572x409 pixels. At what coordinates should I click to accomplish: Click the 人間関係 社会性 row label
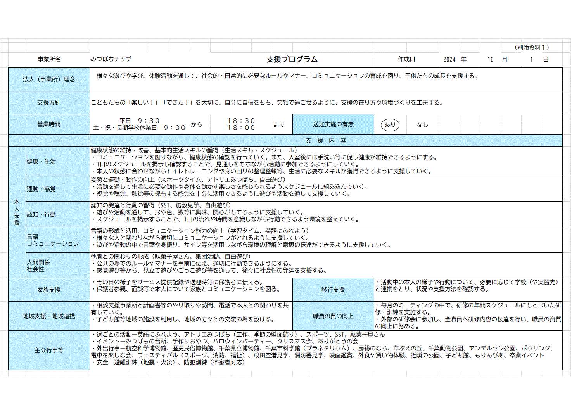38,266
